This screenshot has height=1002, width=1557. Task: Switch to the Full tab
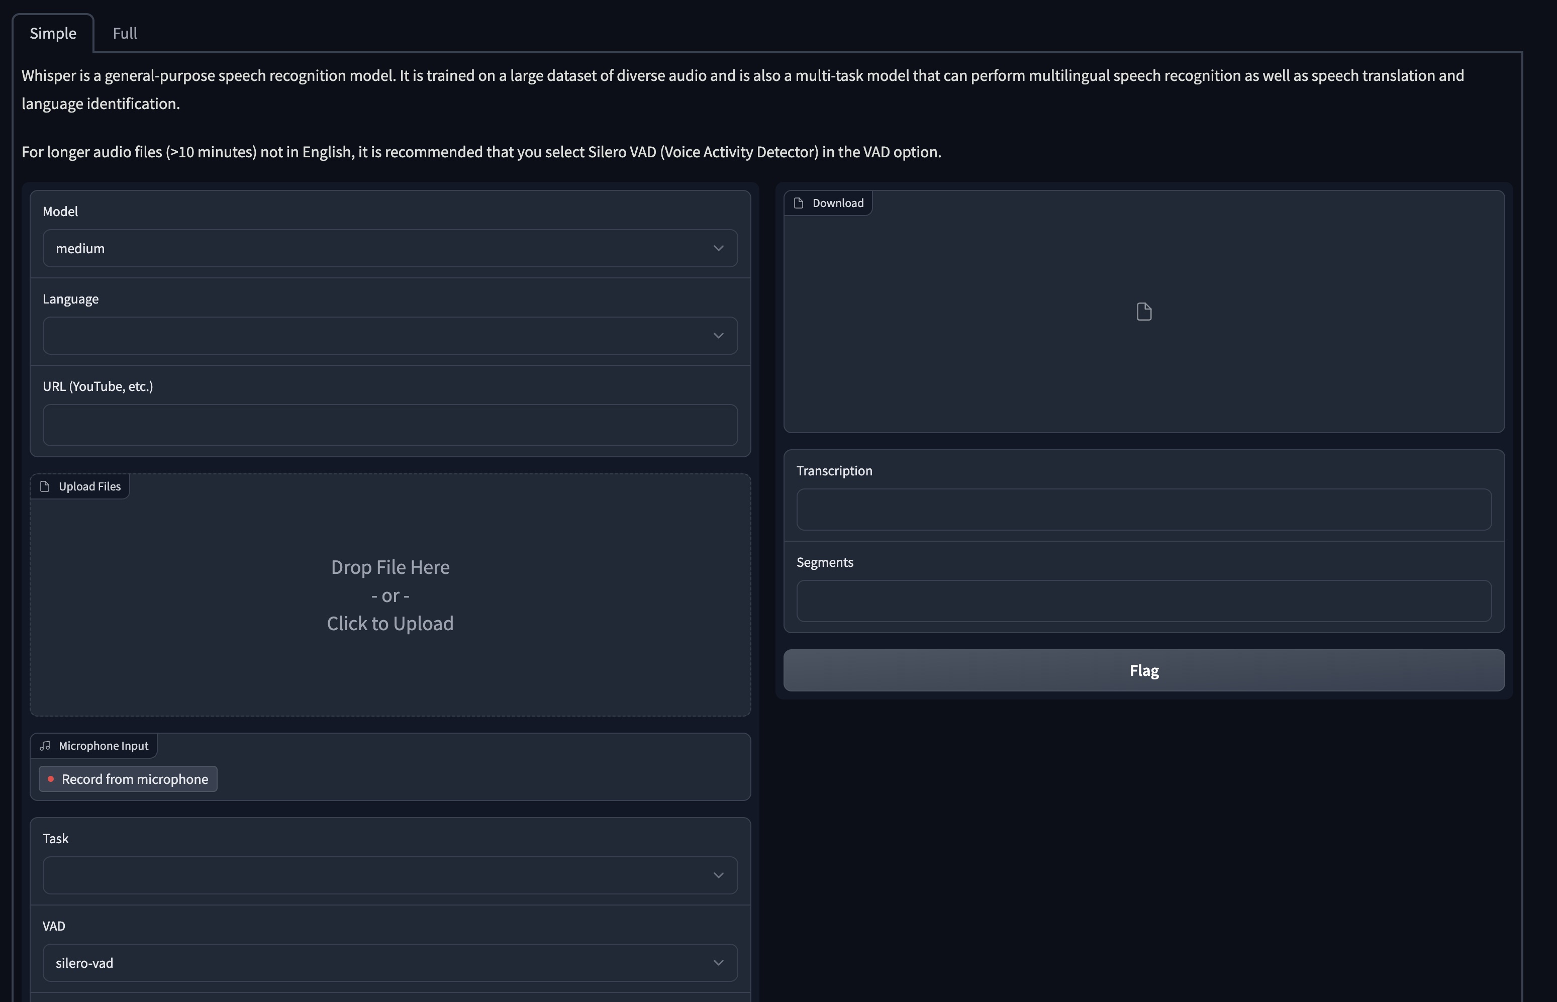pos(124,33)
